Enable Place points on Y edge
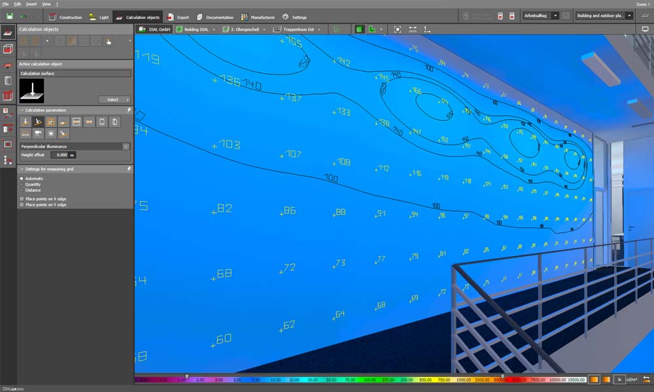The width and height of the screenshot is (654, 392). pyautogui.click(x=22, y=204)
